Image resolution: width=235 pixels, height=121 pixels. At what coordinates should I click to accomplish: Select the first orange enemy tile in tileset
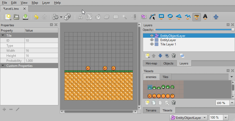(150, 96)
